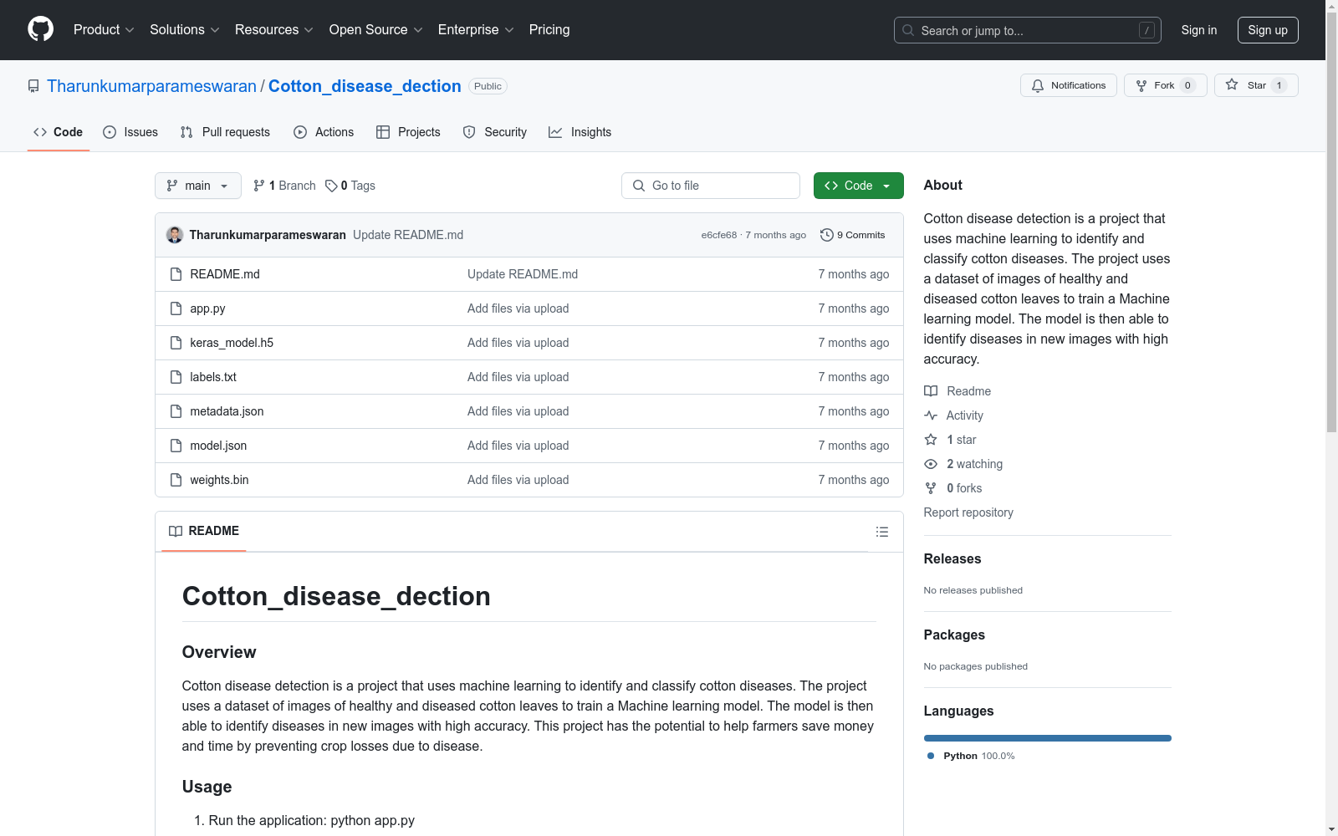Viewport: 1338px width, 836px height.
Task: Open the author avatar of latest commit
Action: pyautogui.click(x=175, y=235)
